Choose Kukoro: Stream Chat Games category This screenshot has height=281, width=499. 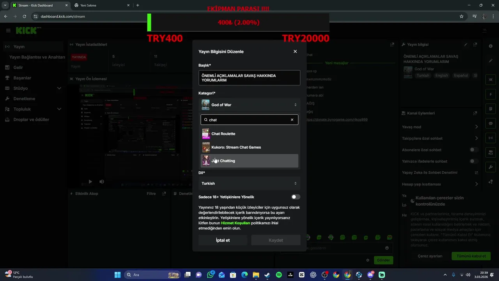pyautogui.click(x=249, y=147)
